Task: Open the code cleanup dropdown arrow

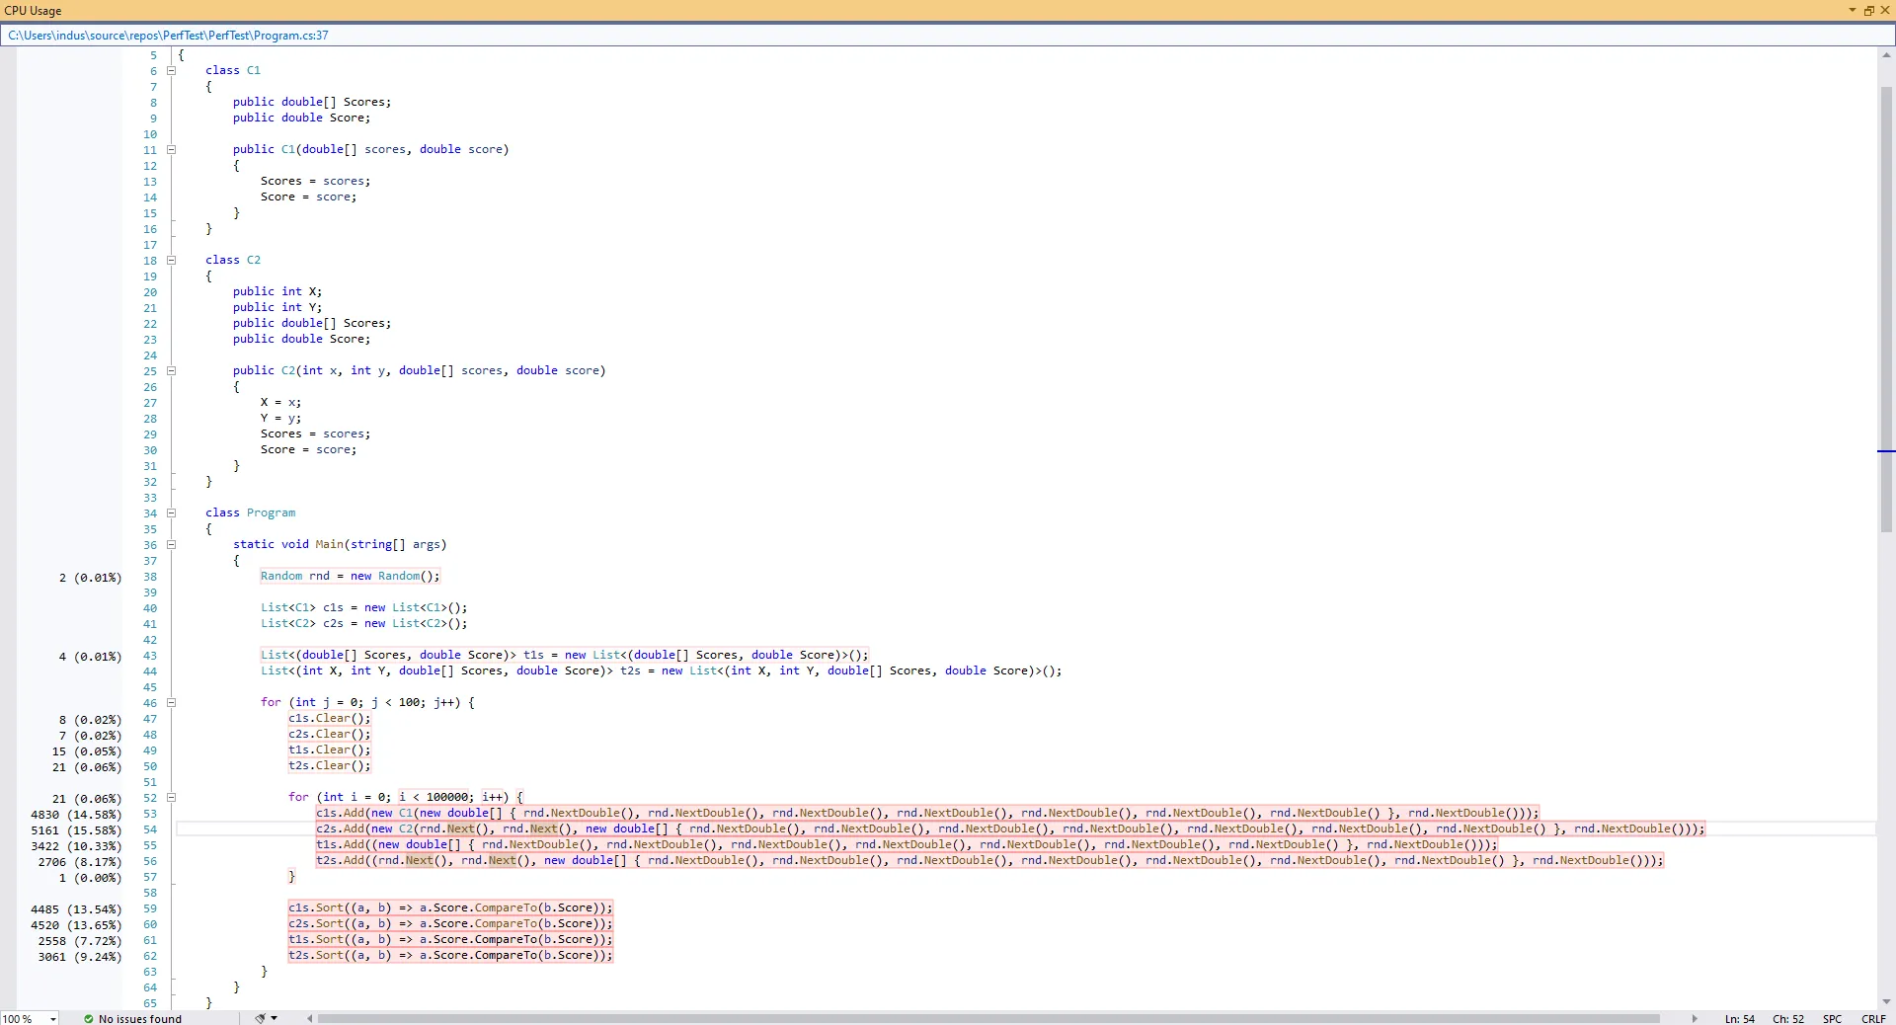Action: pos(275,1018)
